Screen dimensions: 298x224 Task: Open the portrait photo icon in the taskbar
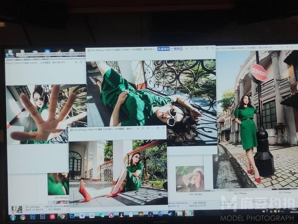point(121,215)
